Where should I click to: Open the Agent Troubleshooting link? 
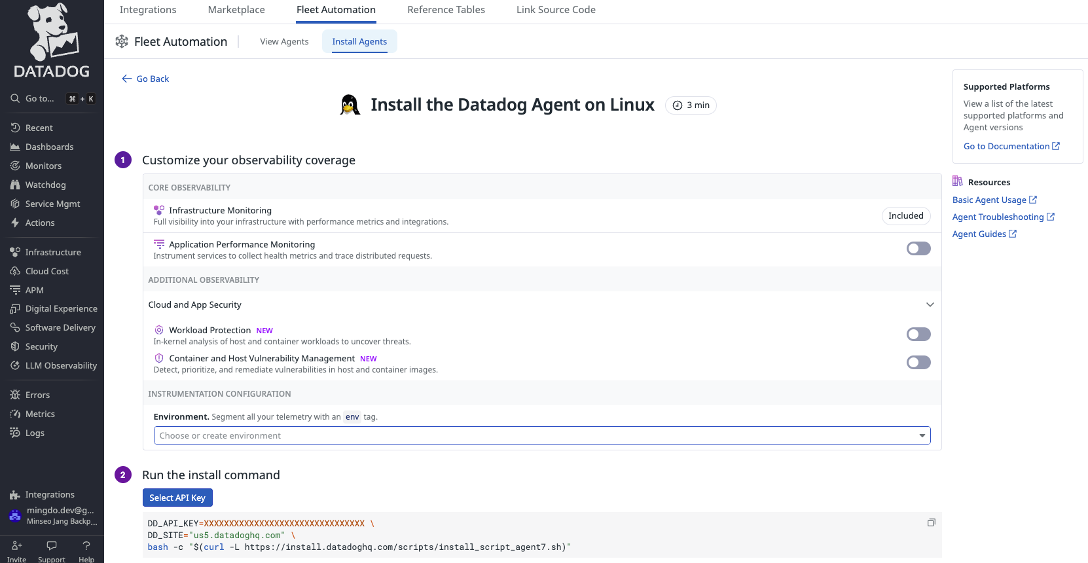pos(1004,217)
